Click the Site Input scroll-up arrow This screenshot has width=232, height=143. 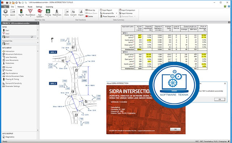[38, 51]
